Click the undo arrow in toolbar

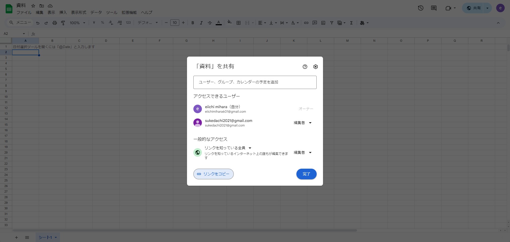click(x=38, y=23)
